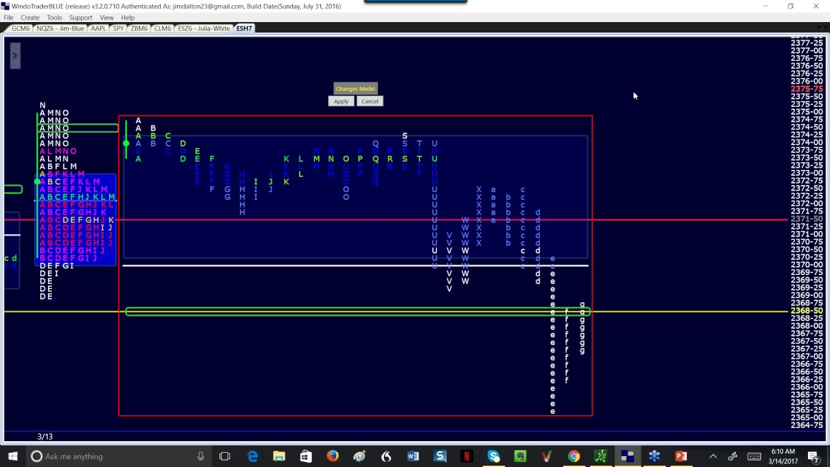Click the WindoTrader taskbar icon
Screen dimensions: 830x467
[627, 457]
